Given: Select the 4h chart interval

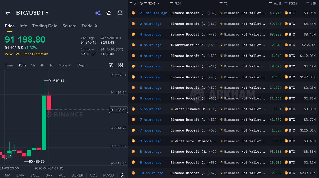Looking at the screenshot, I should 42,65.
